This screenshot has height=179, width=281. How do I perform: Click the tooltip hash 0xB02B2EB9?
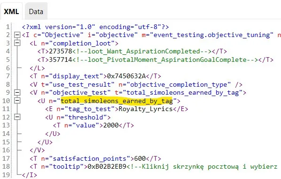pyautogui.click(x=107, y=166)
